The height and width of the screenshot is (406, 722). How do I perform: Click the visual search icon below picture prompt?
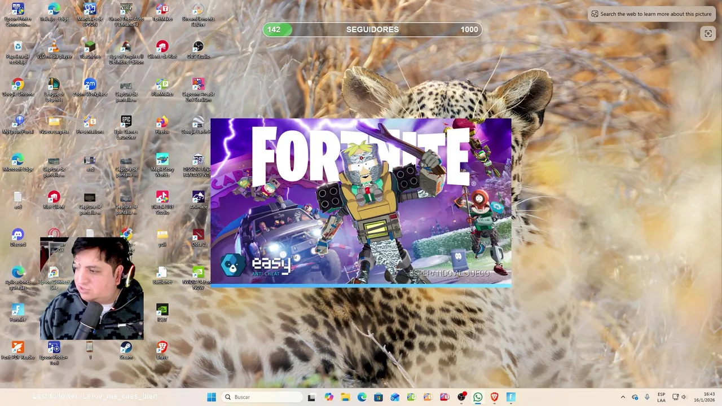[708, 33]
